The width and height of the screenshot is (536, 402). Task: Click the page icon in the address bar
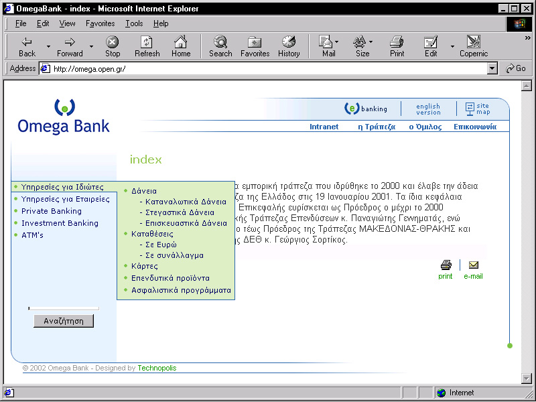45,69
